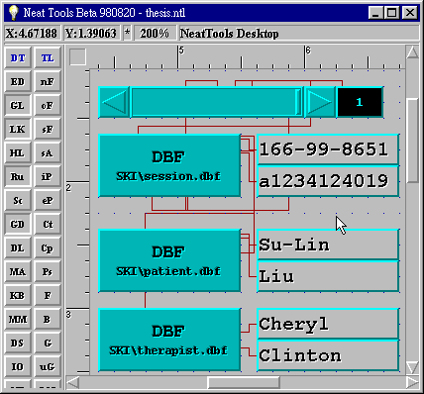The height and width of the screenshot is (394, 424).
Task: Click the MA tool button
Action: click(x=18, y=271)
